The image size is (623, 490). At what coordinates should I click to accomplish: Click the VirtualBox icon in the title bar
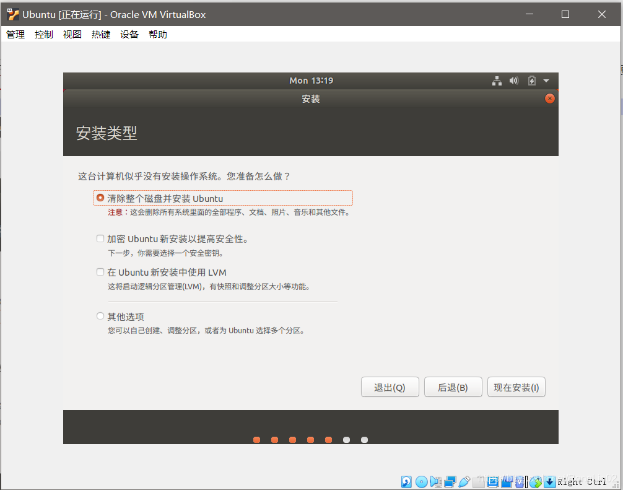(x=13, y=14)
